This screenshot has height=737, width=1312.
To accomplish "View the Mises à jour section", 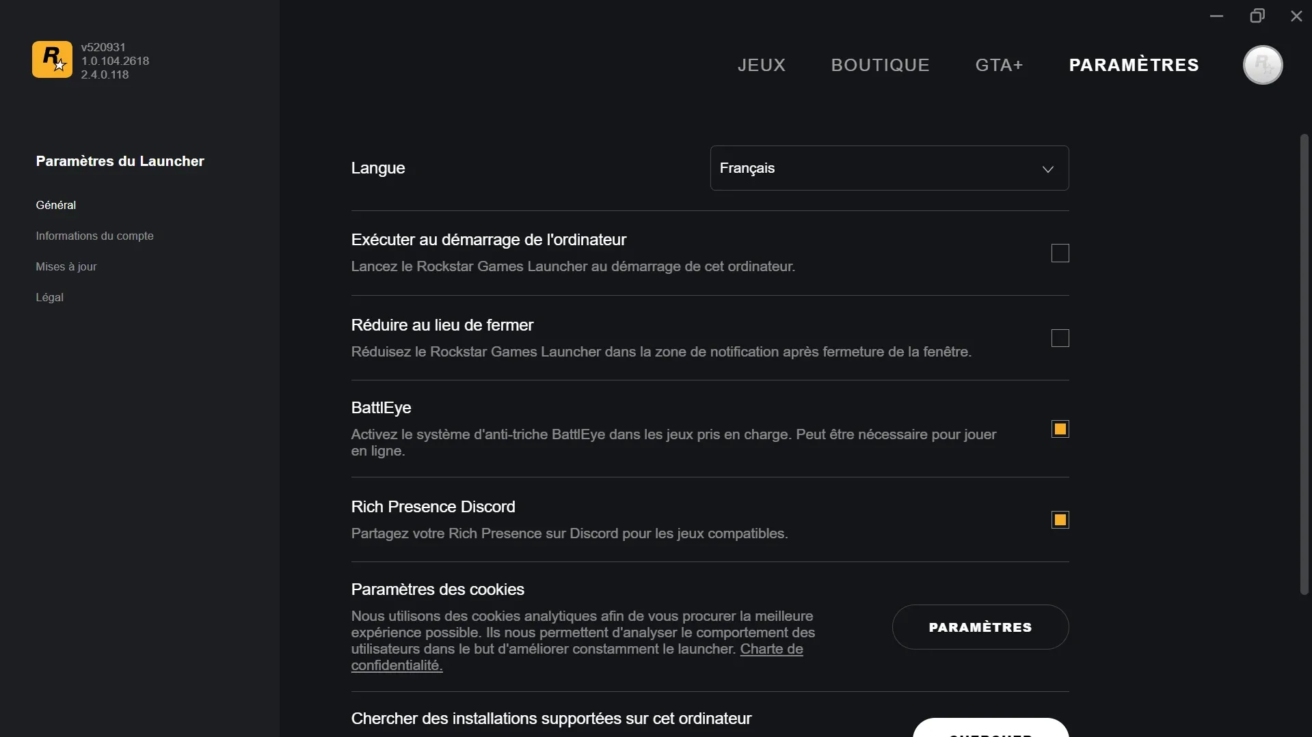I will [x=66, y=266].
